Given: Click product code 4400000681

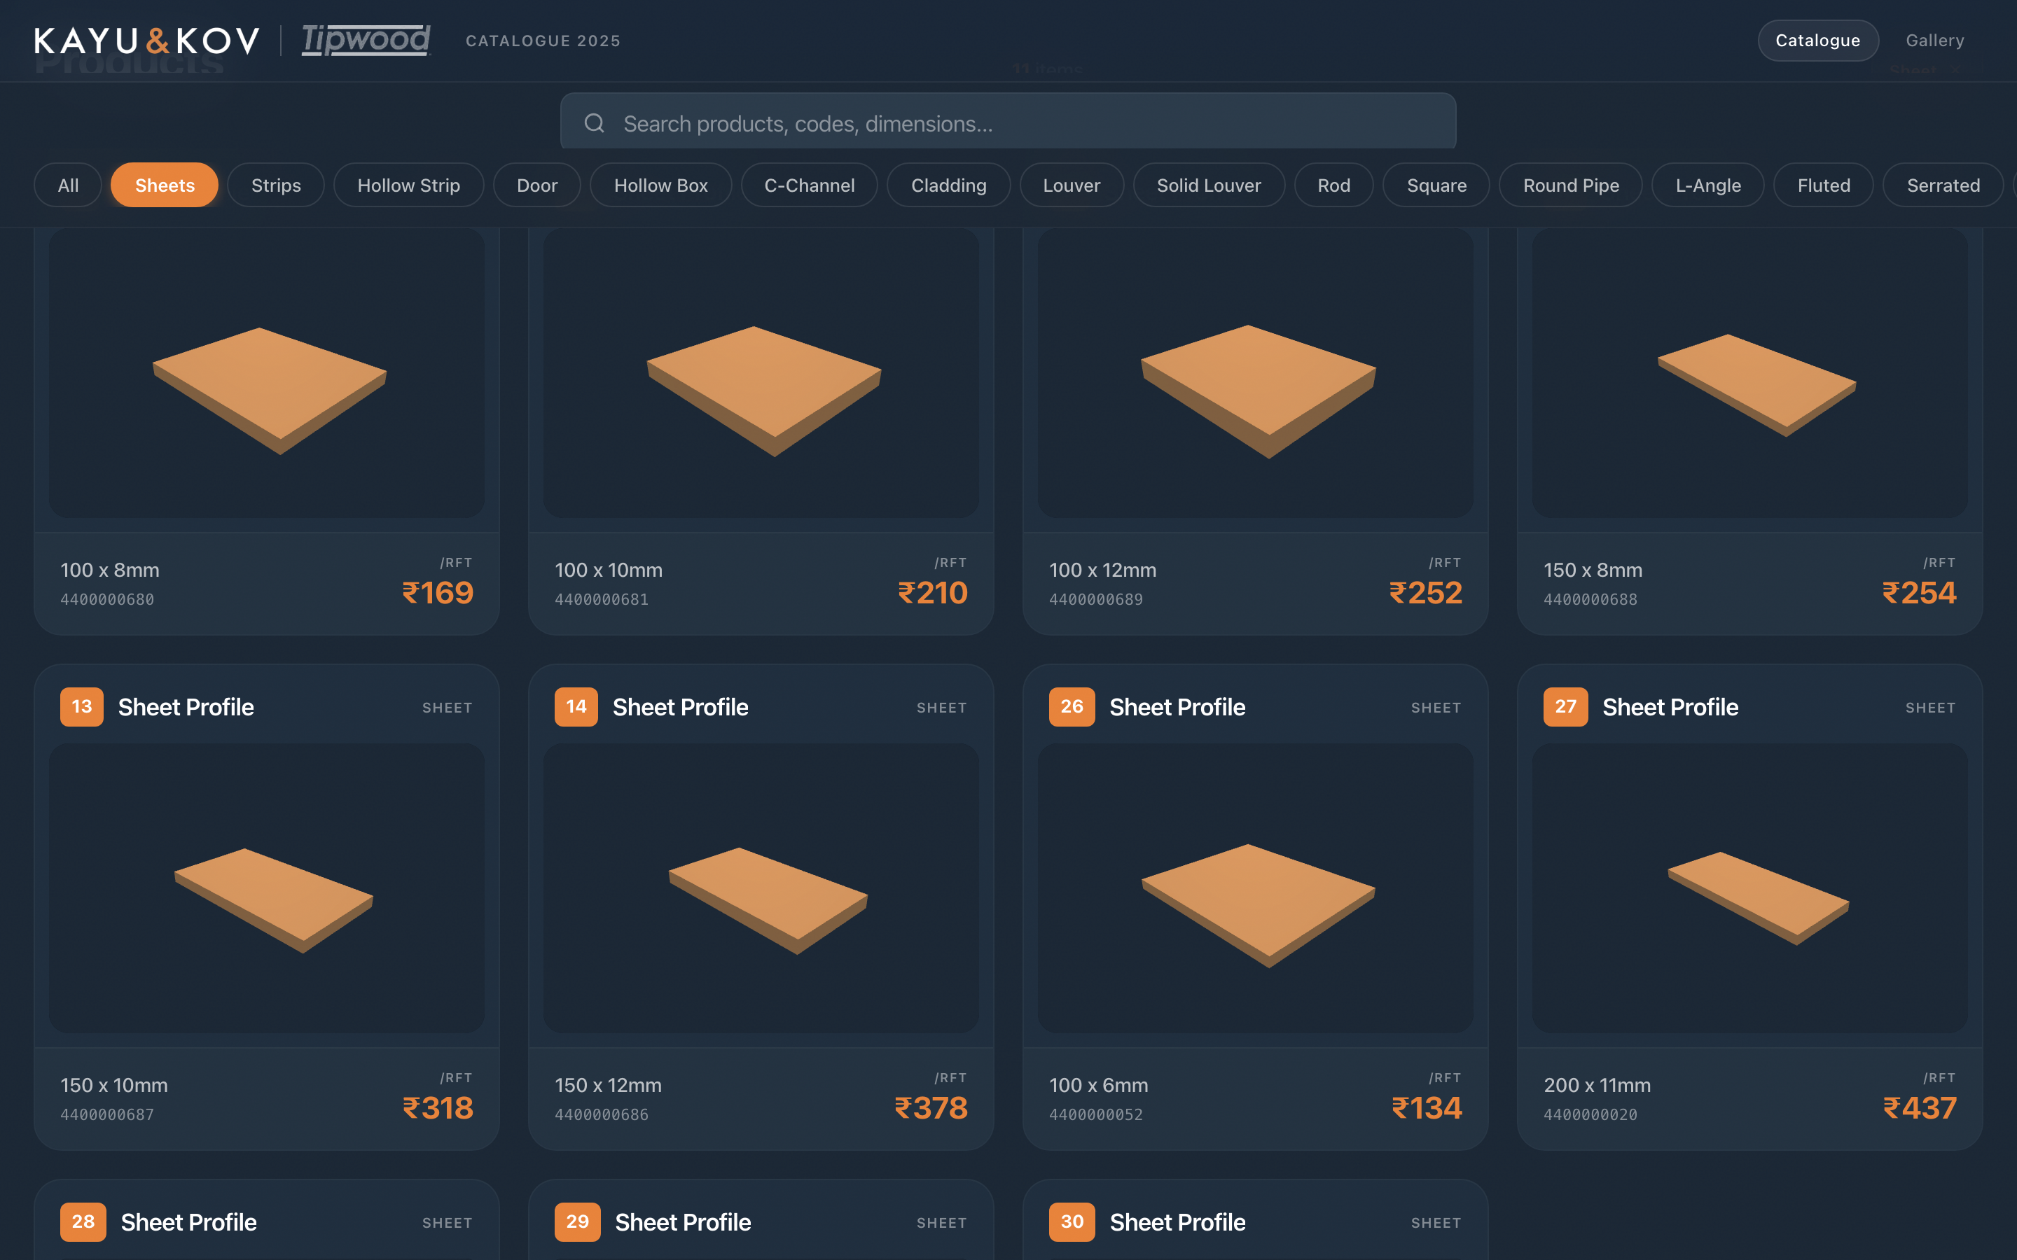Looking at the screenshot, I should pos(601,599).
